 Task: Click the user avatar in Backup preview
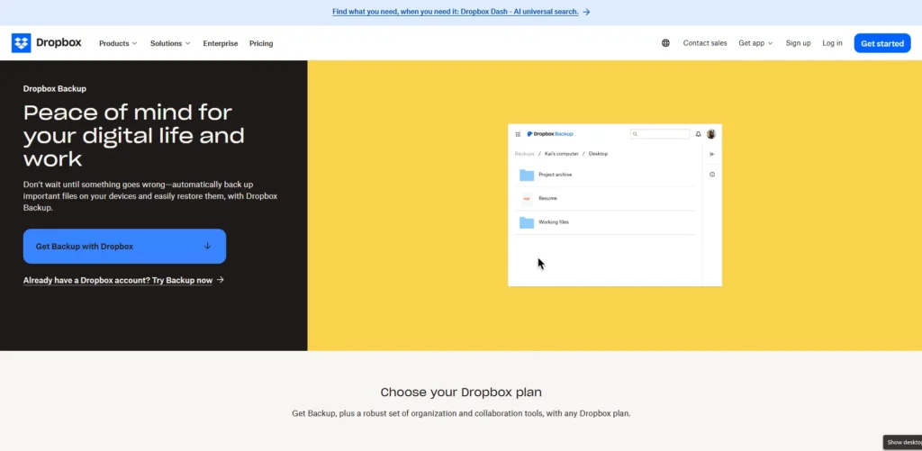pyautogui.click(x=711, y=134)
